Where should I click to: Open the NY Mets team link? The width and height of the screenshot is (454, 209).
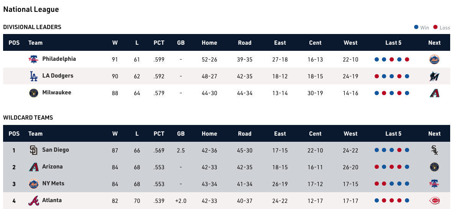[53, 183]
